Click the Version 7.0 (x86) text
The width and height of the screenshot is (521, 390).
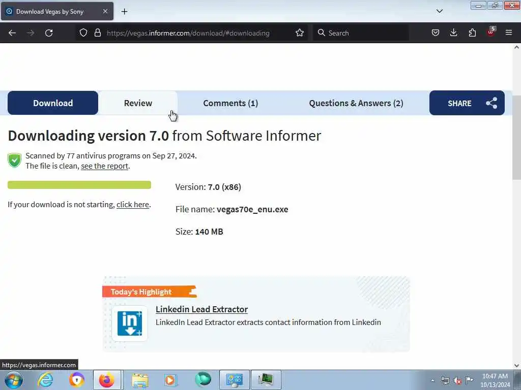click(x=208, y=187)
